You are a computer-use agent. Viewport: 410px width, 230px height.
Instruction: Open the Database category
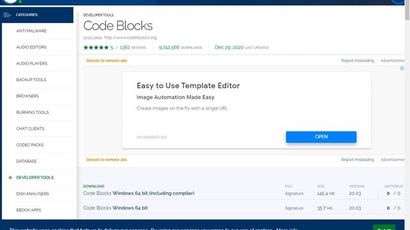(x=26, y=161)
